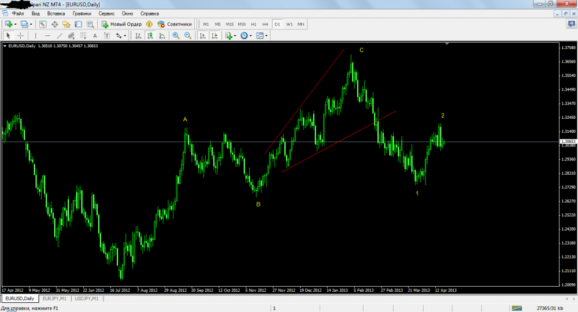This screenshot has height=312, width=578.
Task: Set timeframe to M15
Action: [229, 24]
